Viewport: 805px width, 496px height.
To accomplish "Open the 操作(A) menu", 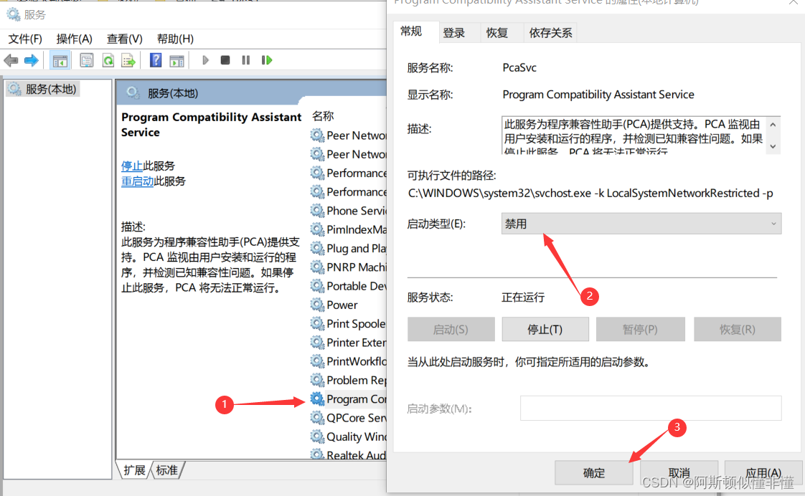I will [x=75, y=39].
